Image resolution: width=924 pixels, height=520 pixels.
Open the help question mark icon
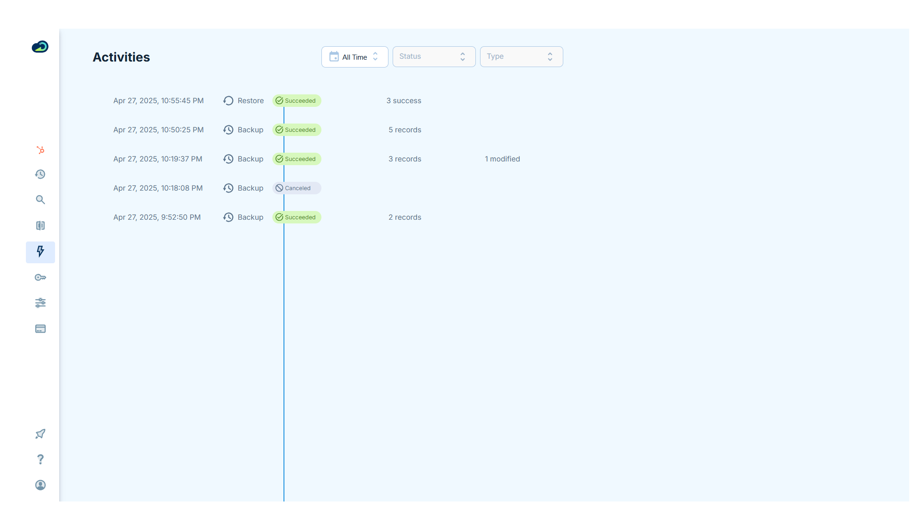[40, 459]
